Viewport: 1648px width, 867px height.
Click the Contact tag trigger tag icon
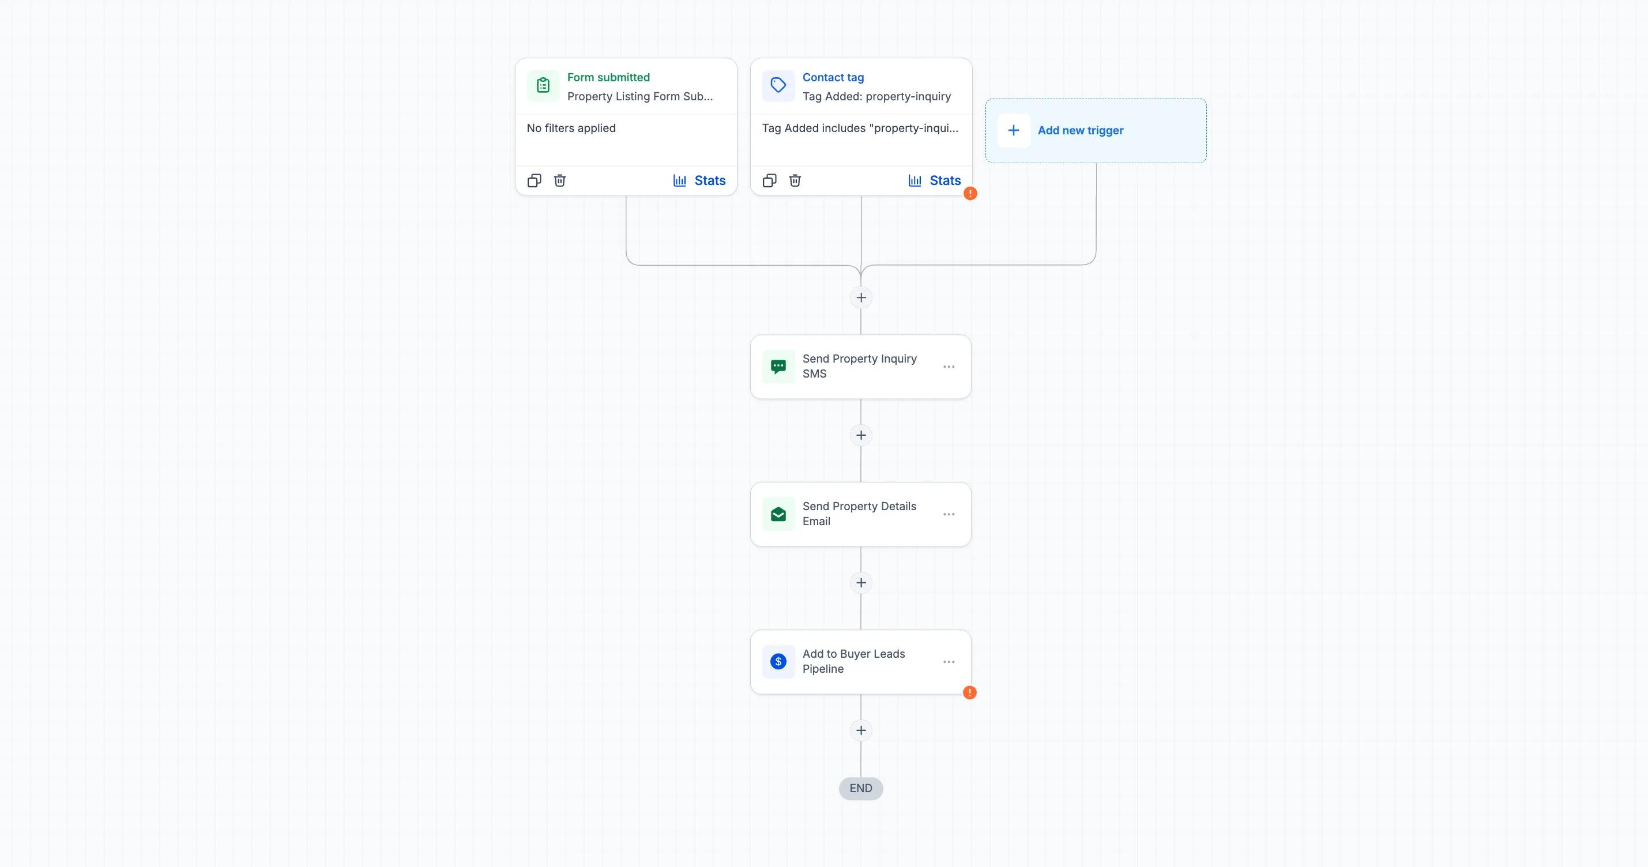point(778,86)
